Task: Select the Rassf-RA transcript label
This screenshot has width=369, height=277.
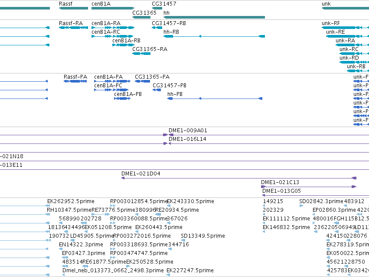Action: (71, 23)
